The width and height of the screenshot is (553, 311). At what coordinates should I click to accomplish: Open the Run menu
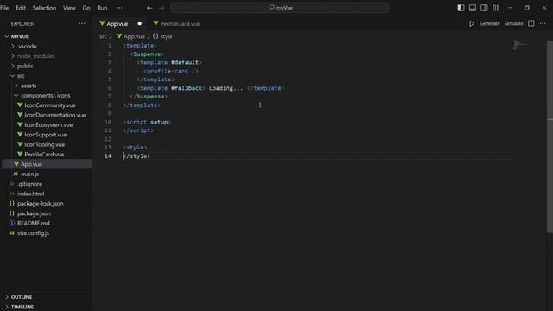pyautogui.click(x=102, y=8)
